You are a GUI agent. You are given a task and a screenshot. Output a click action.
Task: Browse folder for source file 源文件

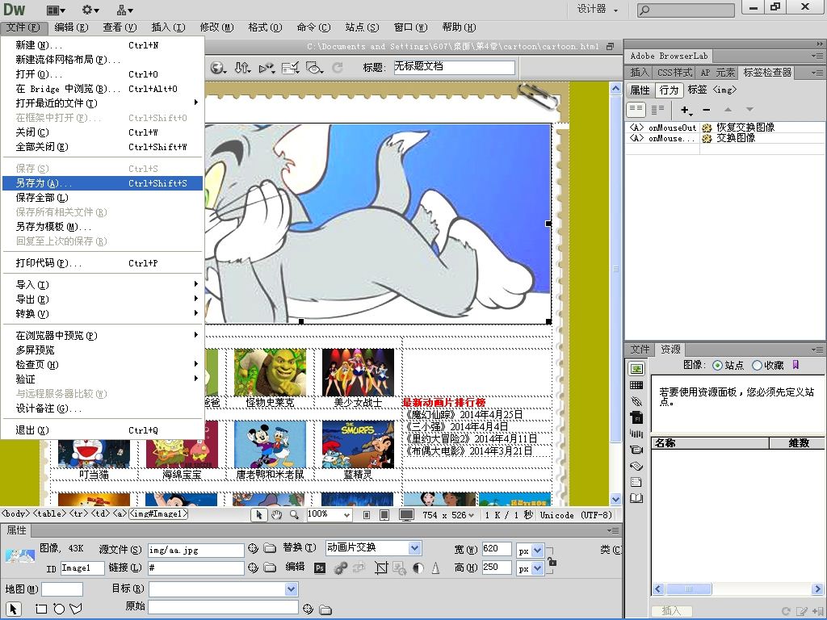tap(270, 549)
